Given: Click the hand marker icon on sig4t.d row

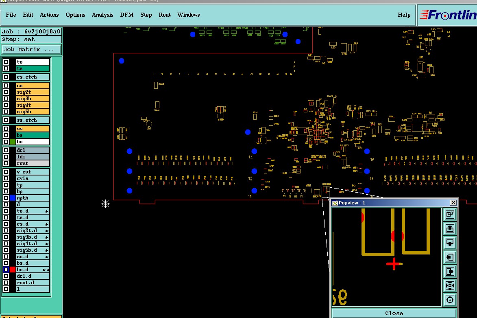Looking at the screenshot, I should (x=47, y=243).
